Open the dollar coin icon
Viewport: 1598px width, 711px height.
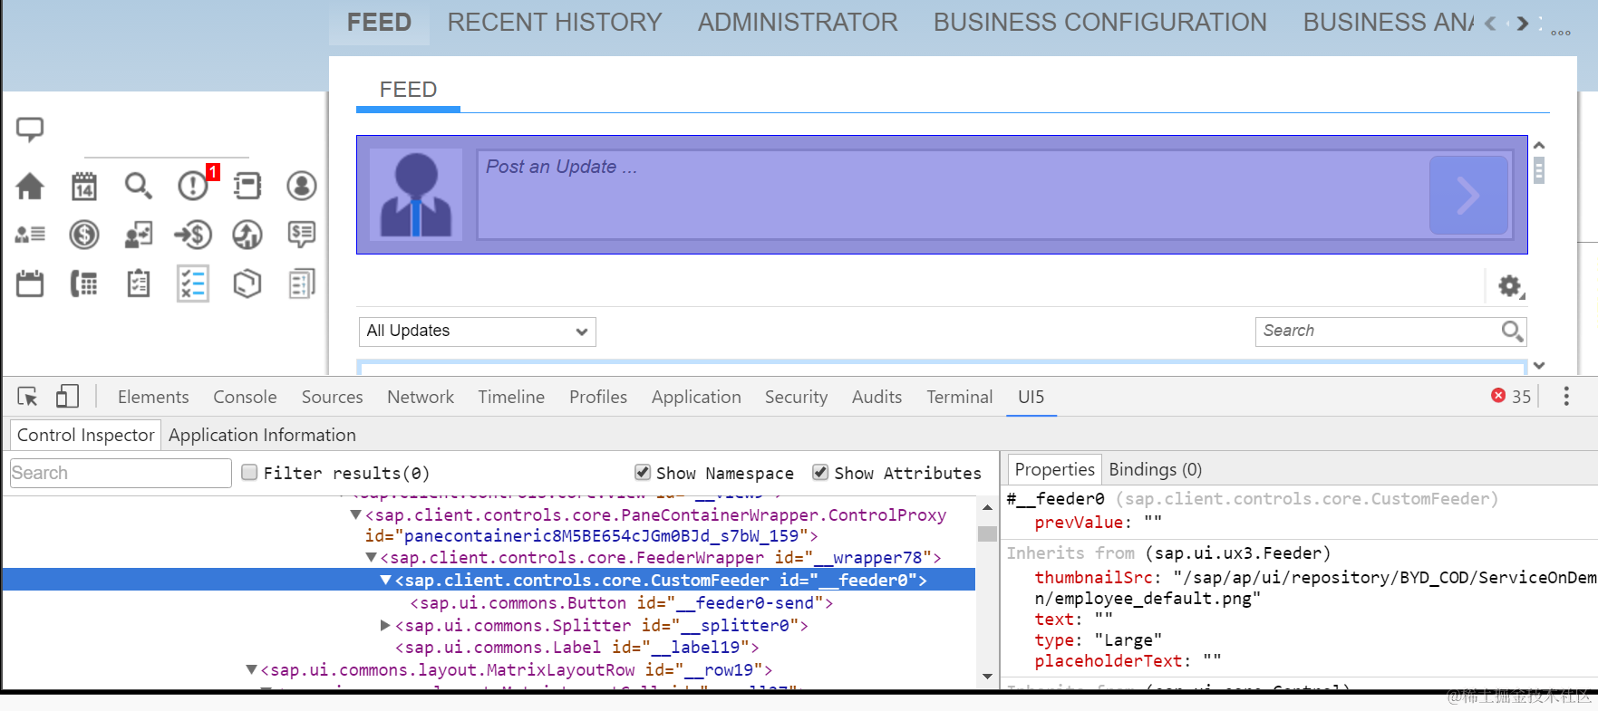[x=84, y=235]
